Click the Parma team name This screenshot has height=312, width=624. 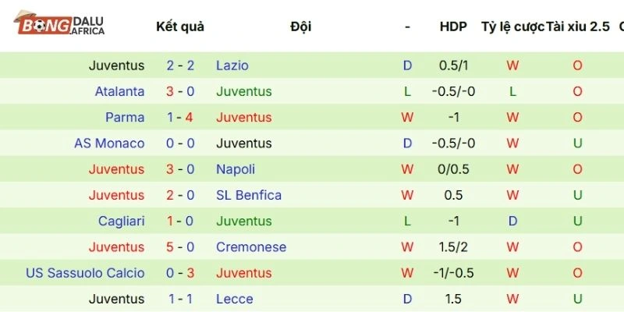click(125, 117)
